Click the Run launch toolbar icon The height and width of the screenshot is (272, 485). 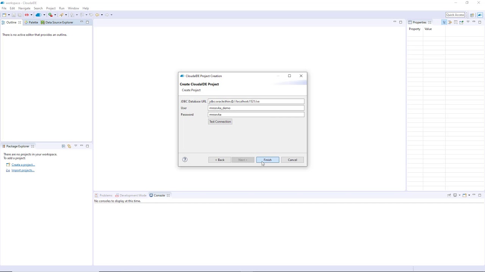50,15
